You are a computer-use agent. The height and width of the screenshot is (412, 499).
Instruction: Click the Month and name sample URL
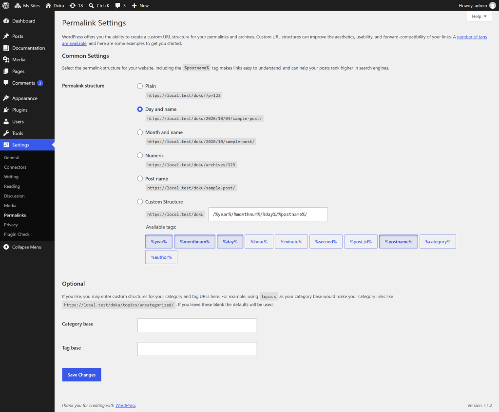pyautogui.click(x=201, y=142)
